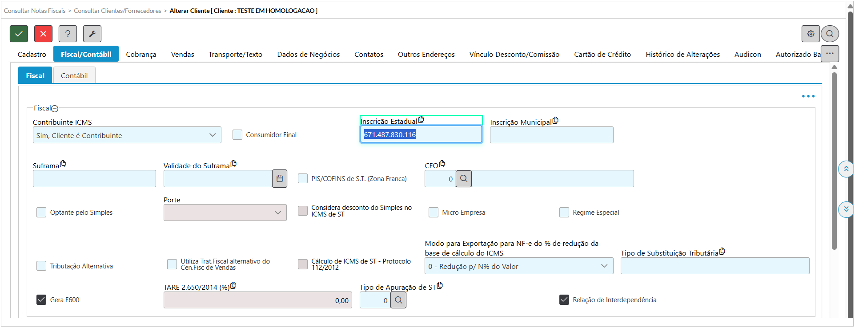Check the Optante pelo Simples box
The image size is (855, 327).
coord(41,213)
